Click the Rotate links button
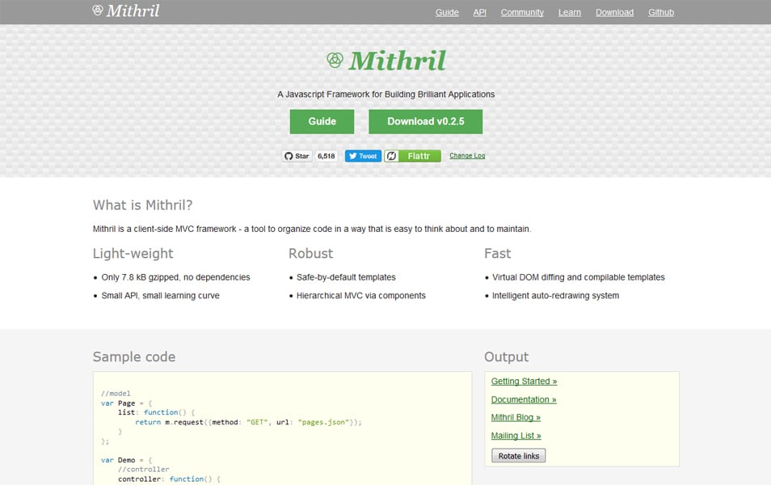 click(519, 456)
